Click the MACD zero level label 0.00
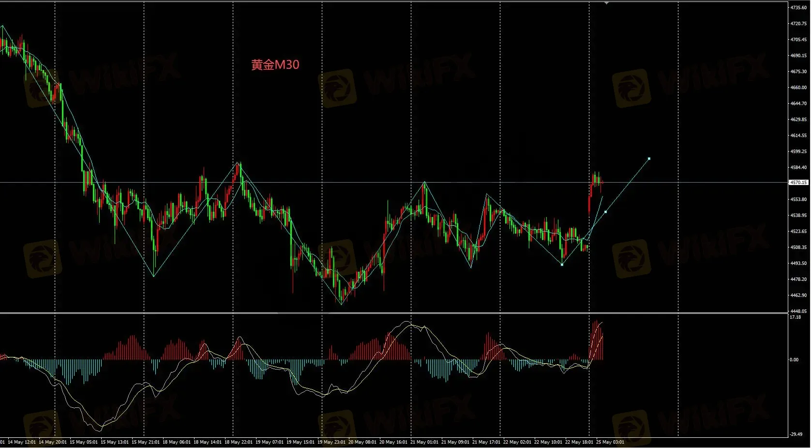The height and width of the screenshot is (448, 811). coord(794,360)
